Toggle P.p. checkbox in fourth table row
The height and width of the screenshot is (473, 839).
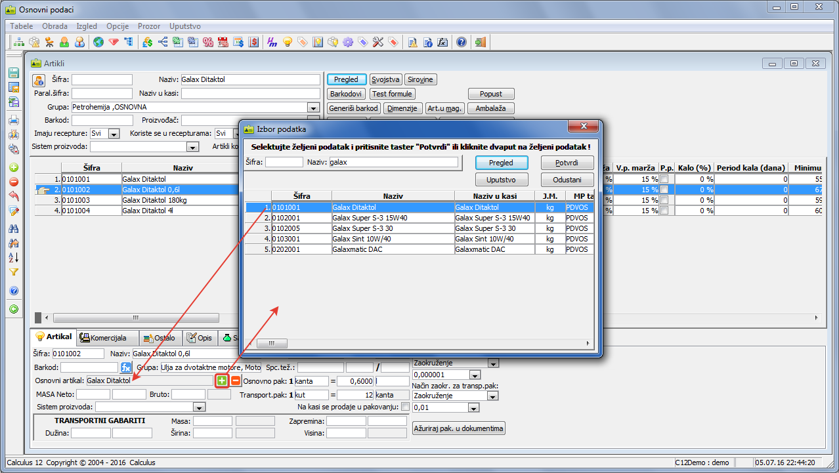click(x=664, y=211)
